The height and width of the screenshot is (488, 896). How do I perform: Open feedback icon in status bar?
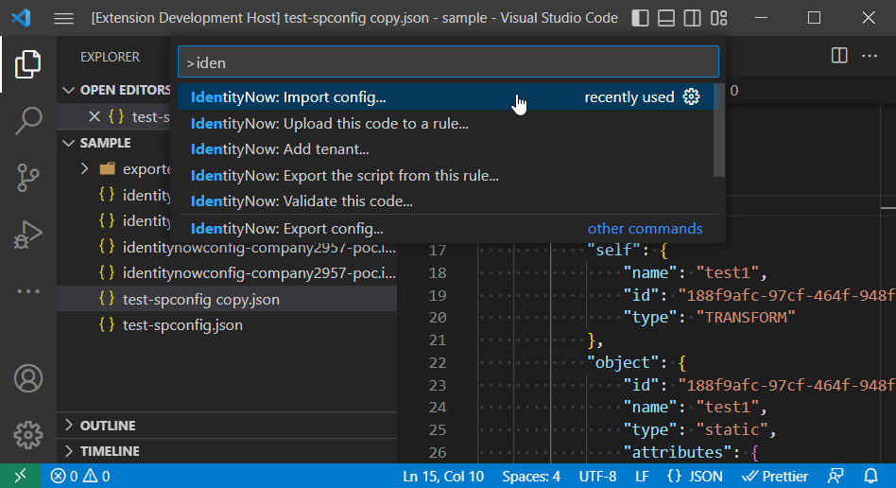tap(836, 476)
